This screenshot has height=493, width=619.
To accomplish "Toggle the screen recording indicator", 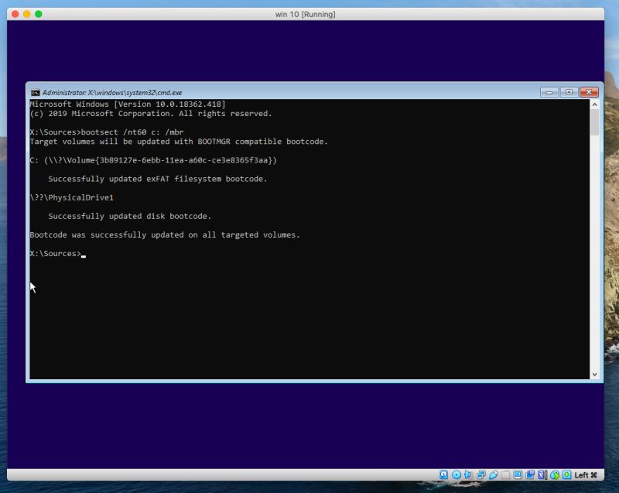I will click(x=531, y=474).
